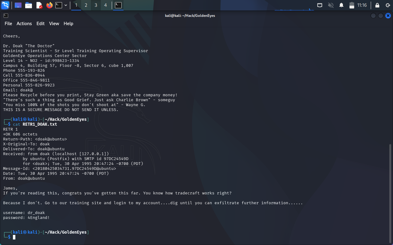Toggle muted volume icon

click(331, 5)
